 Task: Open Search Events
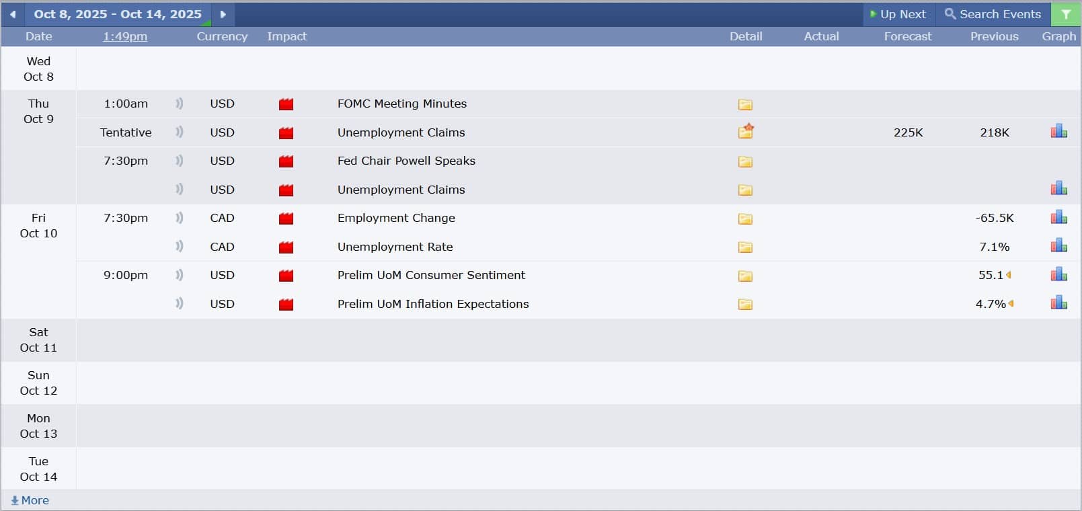993,14
